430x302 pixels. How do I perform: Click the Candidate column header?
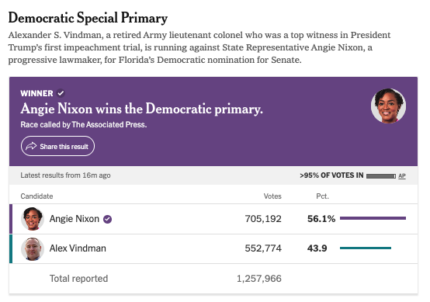tap(36, 196)
